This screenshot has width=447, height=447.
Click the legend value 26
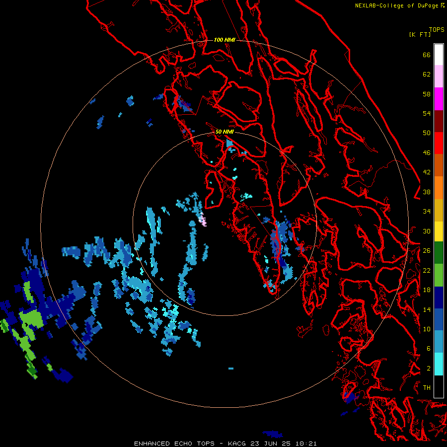427,251
